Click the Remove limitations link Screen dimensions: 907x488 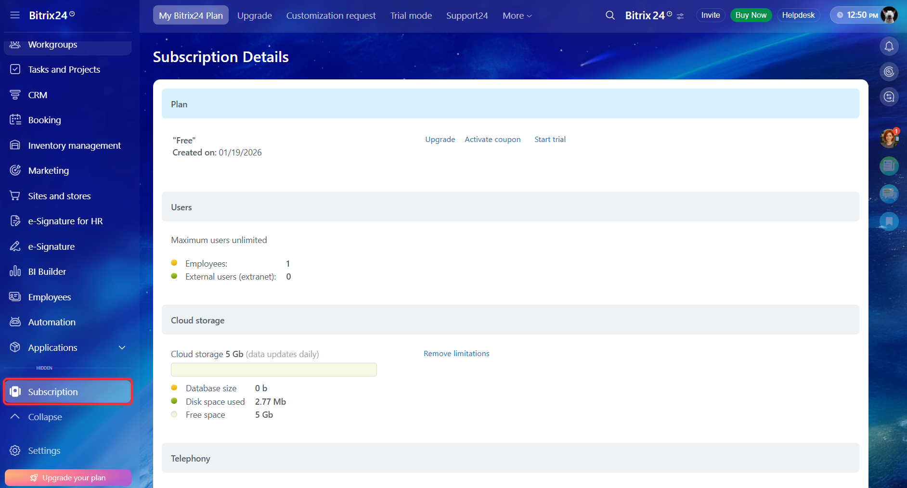click(x=456, y=354)
